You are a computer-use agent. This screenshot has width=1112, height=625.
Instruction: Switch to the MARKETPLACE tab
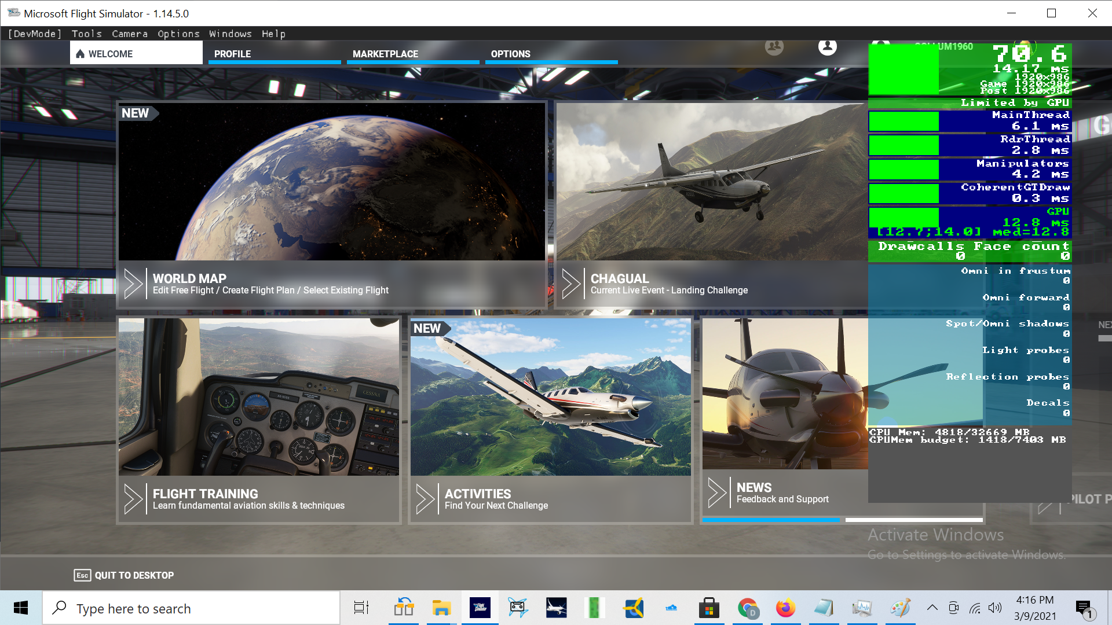[x=413, y=54]
